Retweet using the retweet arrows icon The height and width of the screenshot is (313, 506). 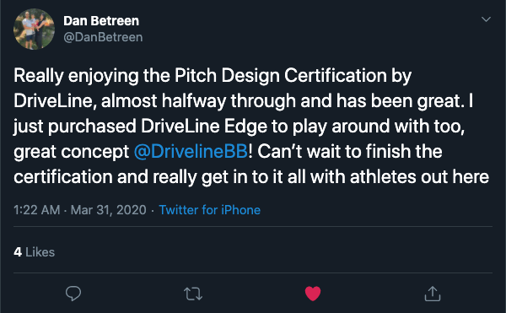pos(193,294)
